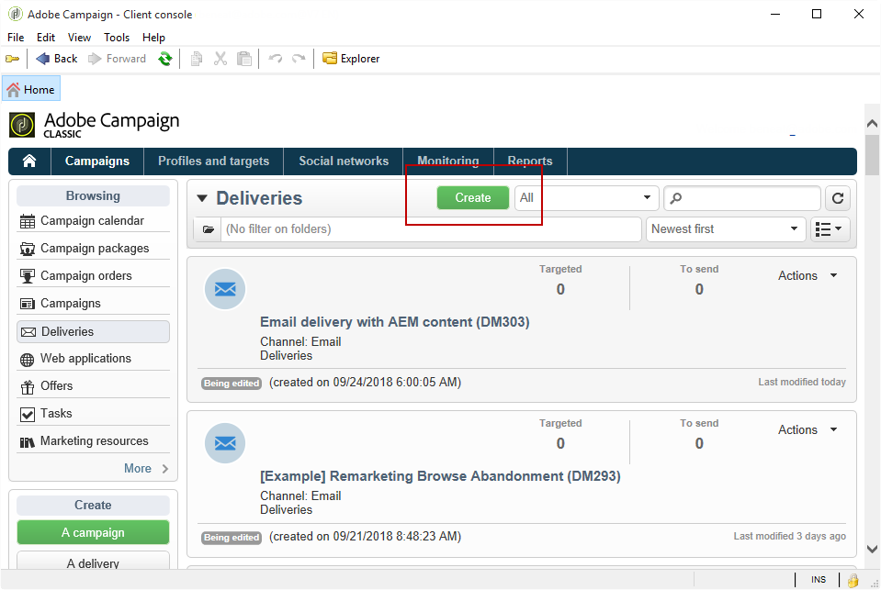
Task: Refresh the deliveries list
Action: tap(837, 198)
